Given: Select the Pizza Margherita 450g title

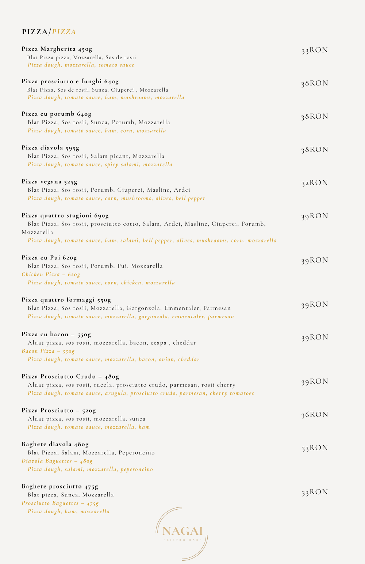Looking at the screenshot, I should click(57, 49).
